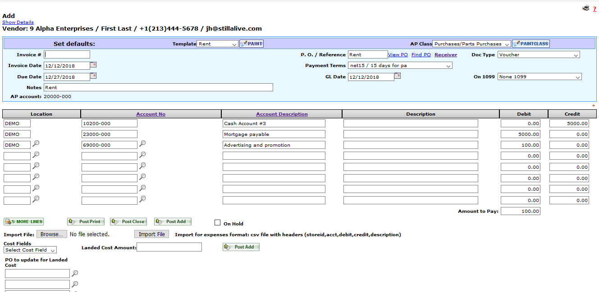Open the red question mark help icon

coord(594,9)
